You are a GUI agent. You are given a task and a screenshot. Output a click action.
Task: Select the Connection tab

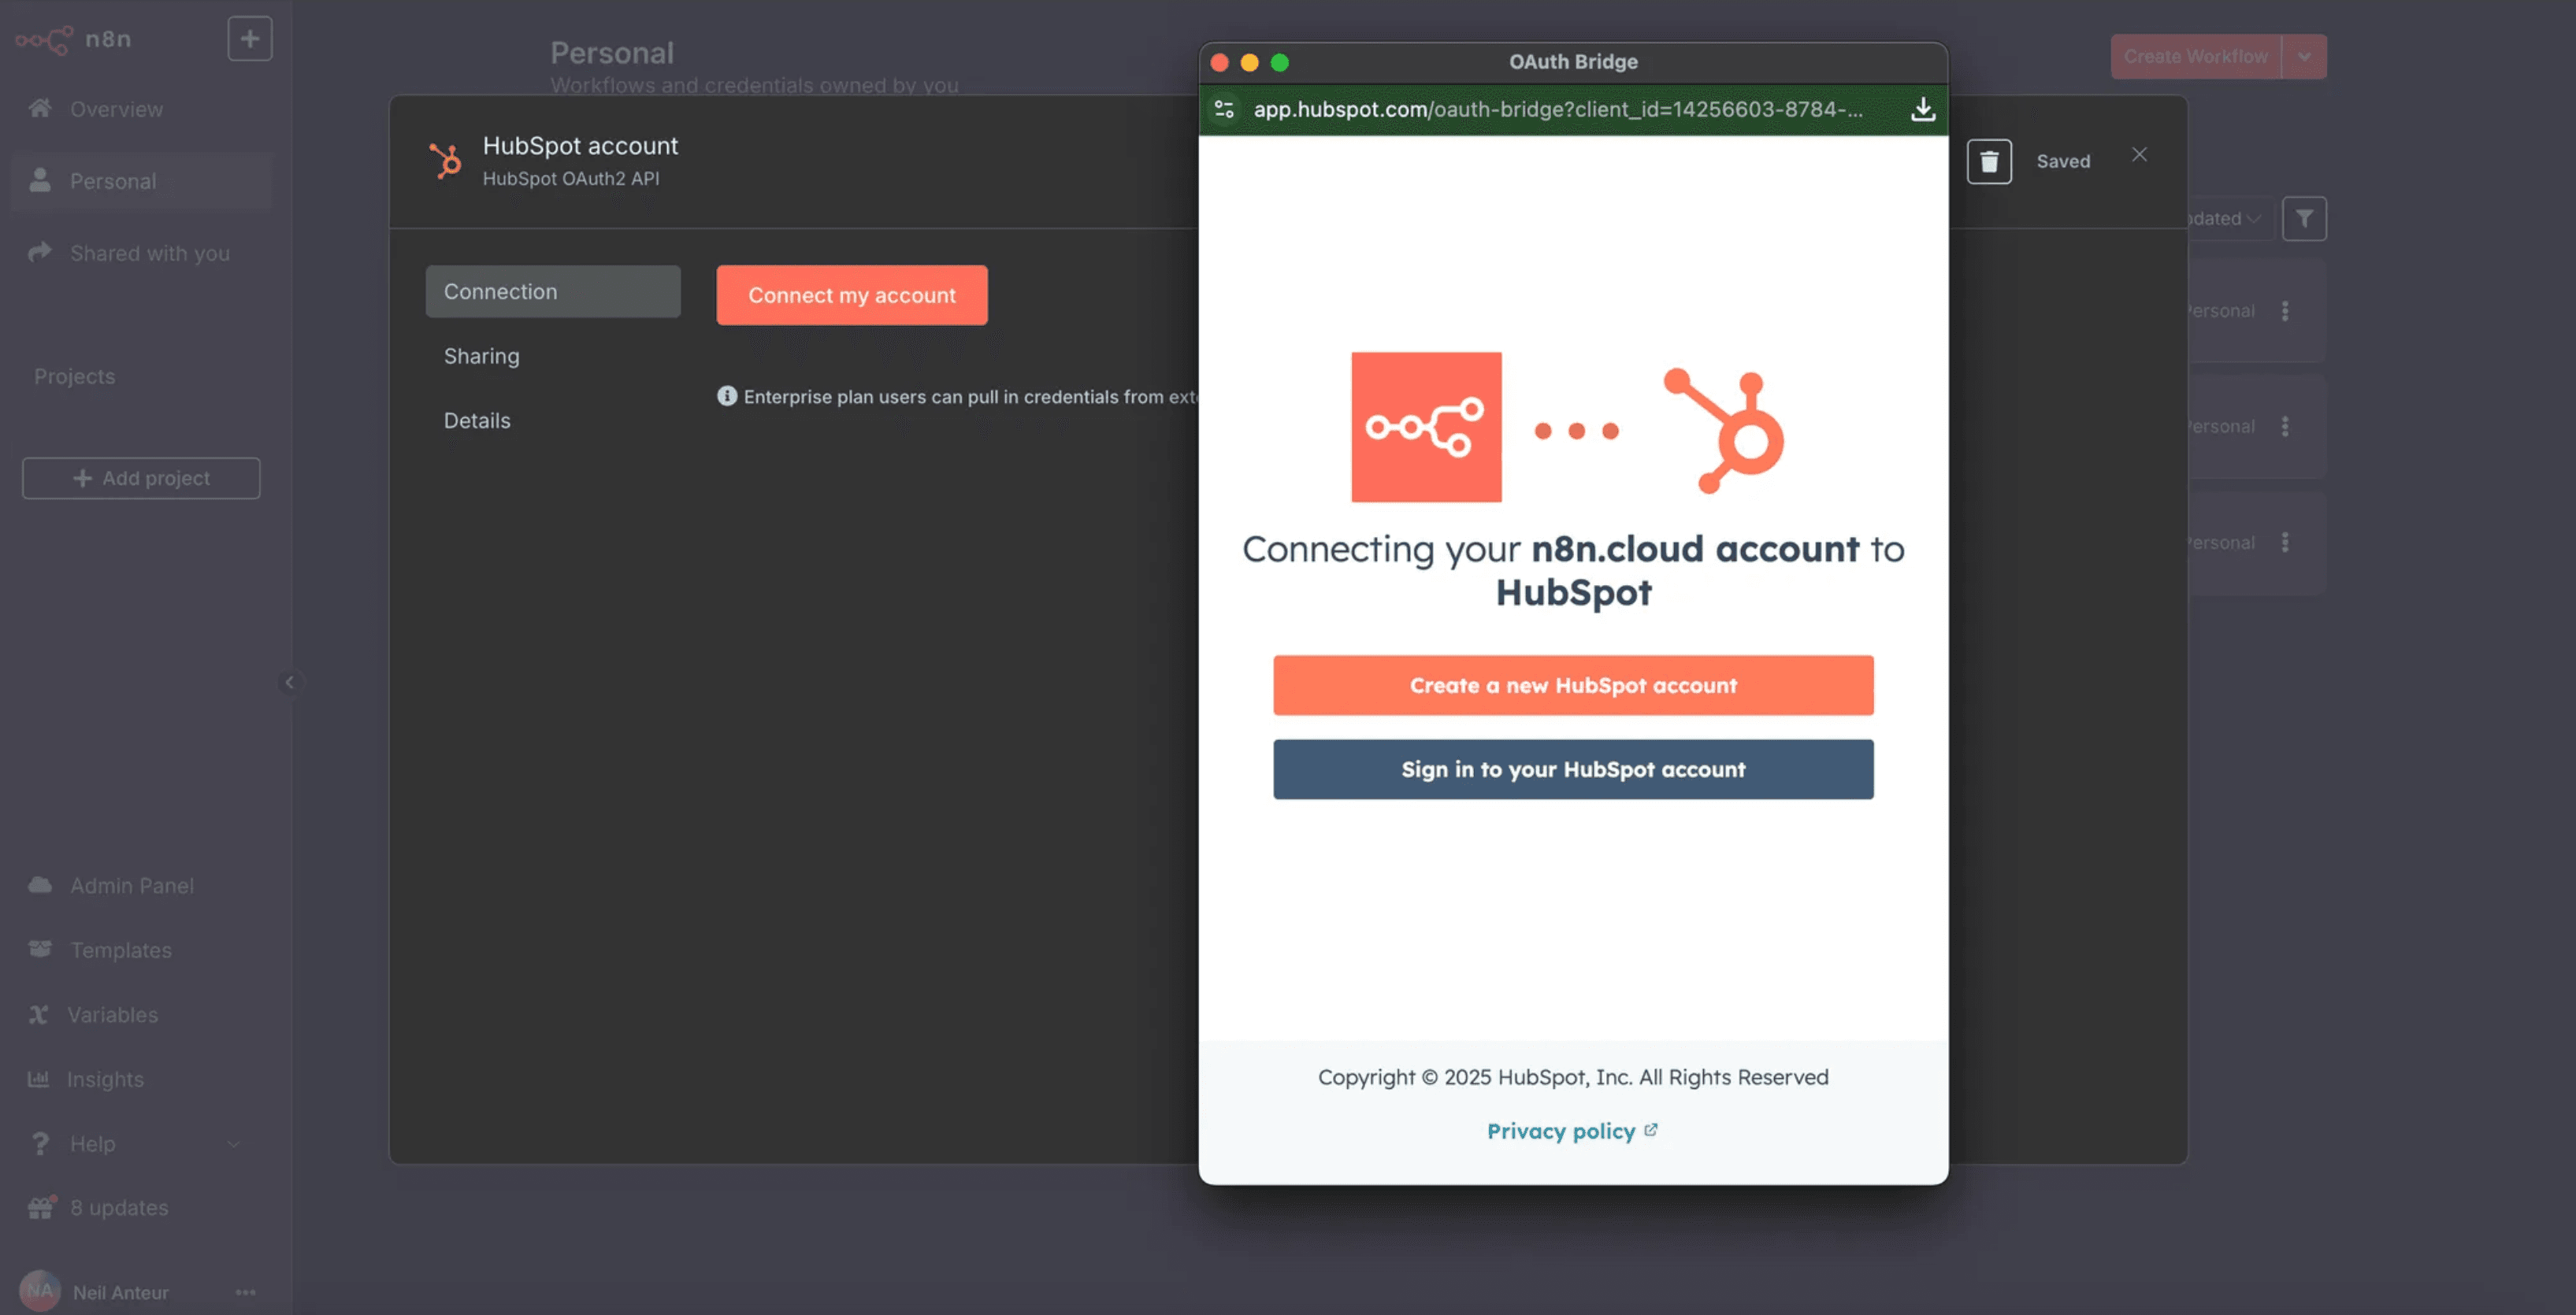(x=553, y=292)
